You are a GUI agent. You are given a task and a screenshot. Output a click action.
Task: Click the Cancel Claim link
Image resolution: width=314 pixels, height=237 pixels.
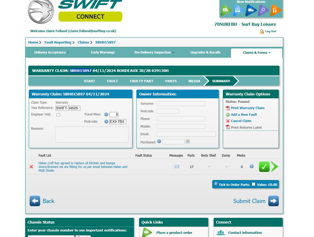coord(241,121)
